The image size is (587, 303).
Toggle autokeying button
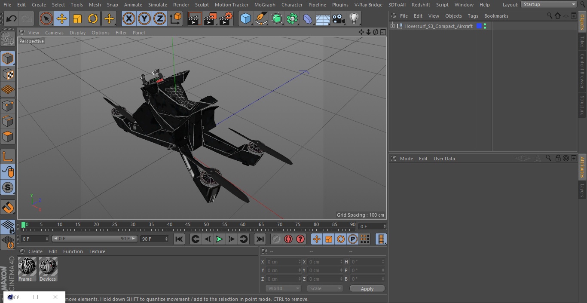click(x=288, y=239)
